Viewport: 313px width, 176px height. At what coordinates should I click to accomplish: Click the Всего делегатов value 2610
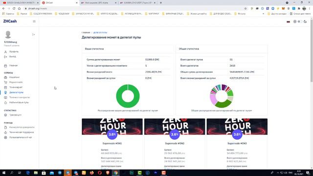232,66
